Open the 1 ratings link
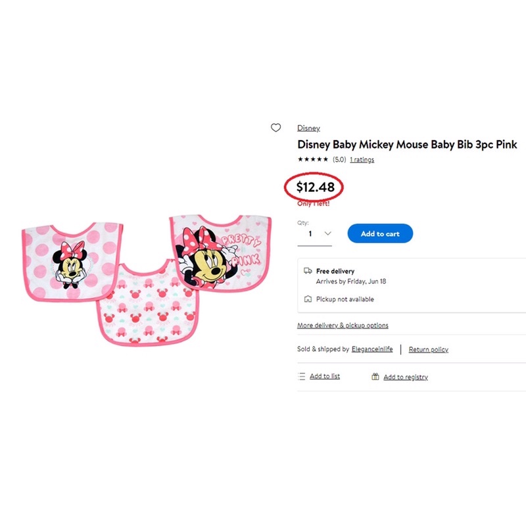The height and width of the screenshot is (526, 526). [x=362, y=159]
